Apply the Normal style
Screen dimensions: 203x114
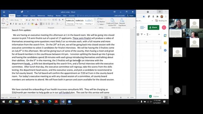70,22
